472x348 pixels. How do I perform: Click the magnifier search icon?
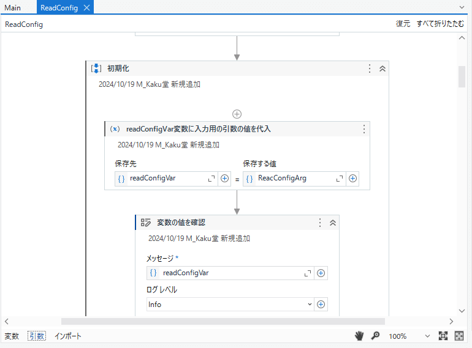(375, 336)
